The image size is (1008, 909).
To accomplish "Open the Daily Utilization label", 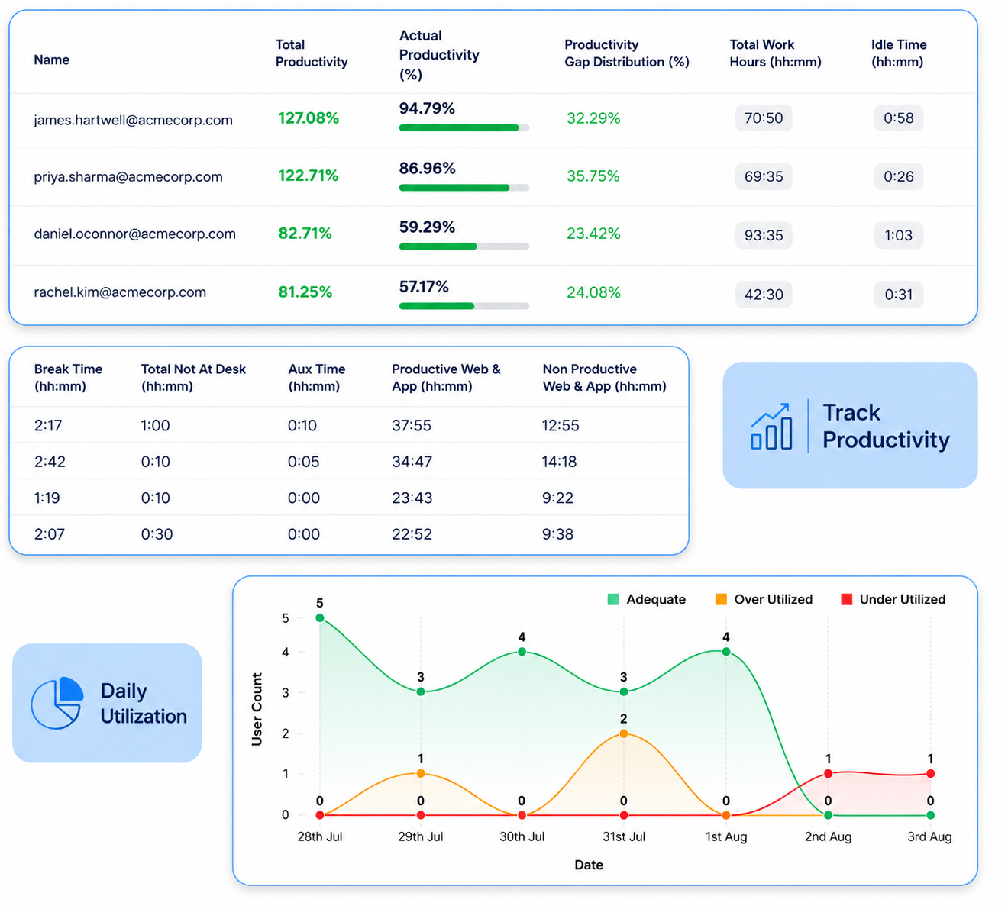I will click(144, 704).
